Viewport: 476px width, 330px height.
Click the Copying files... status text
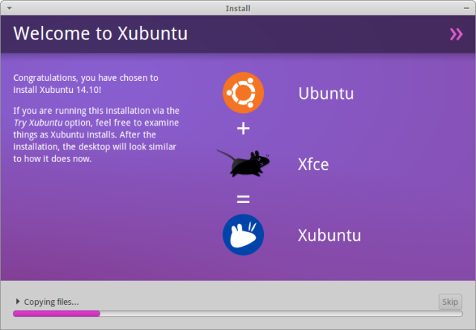coord(51,302)
